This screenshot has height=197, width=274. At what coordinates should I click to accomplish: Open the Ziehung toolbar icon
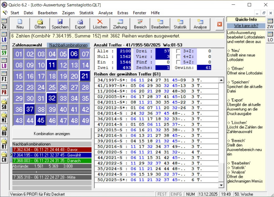coord(120,24)
